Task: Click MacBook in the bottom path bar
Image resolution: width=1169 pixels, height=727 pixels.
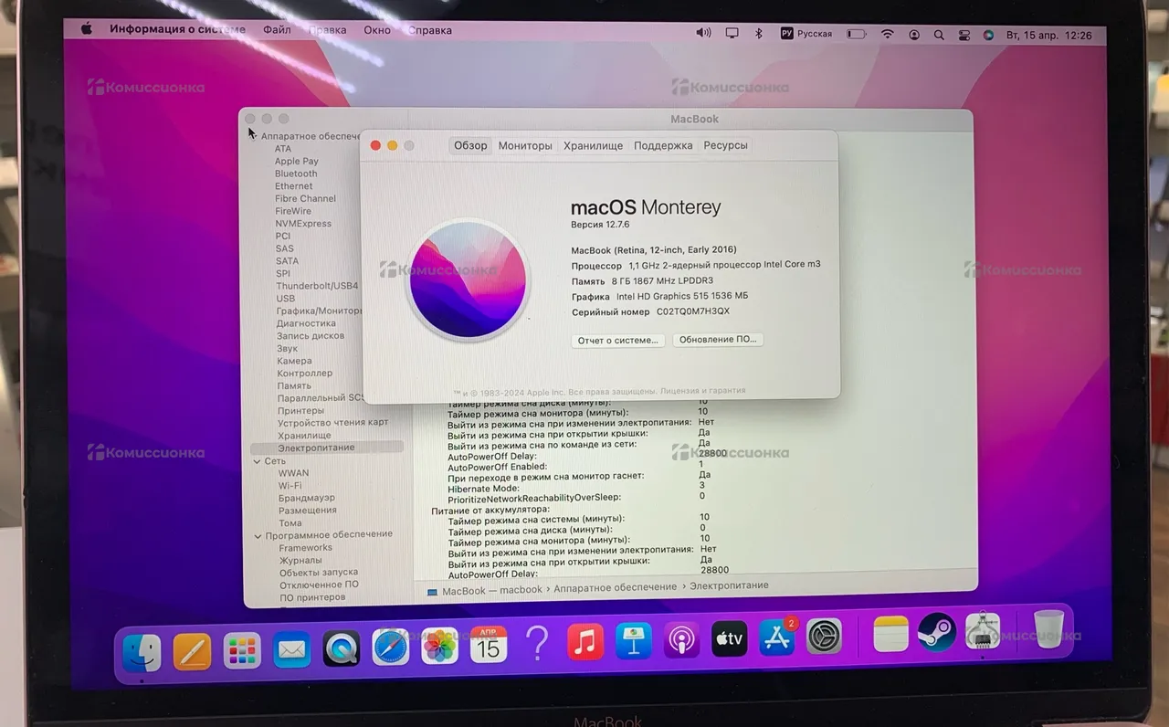Action: tap(464, 591)
